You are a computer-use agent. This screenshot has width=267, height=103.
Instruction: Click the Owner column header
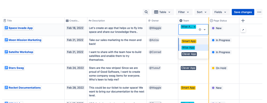(162, 21)
